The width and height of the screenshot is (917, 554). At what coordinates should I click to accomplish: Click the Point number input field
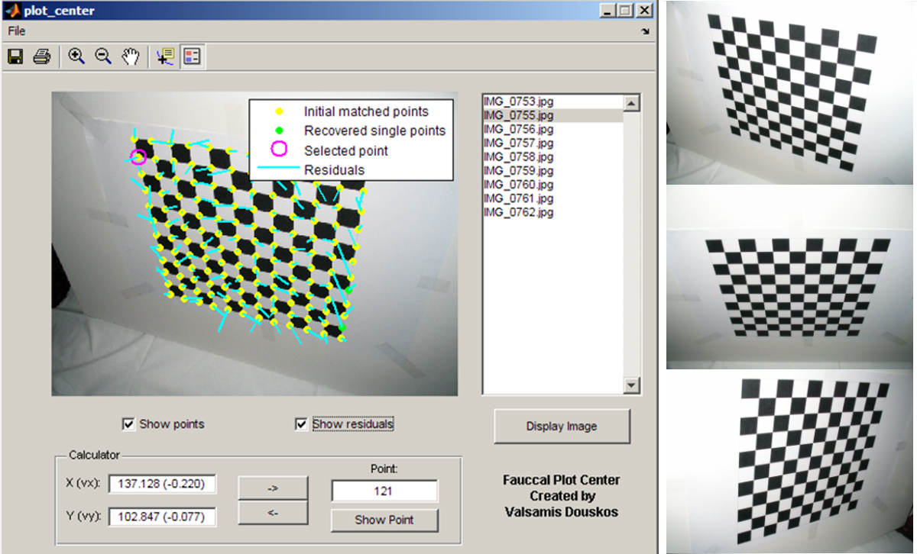384,491
